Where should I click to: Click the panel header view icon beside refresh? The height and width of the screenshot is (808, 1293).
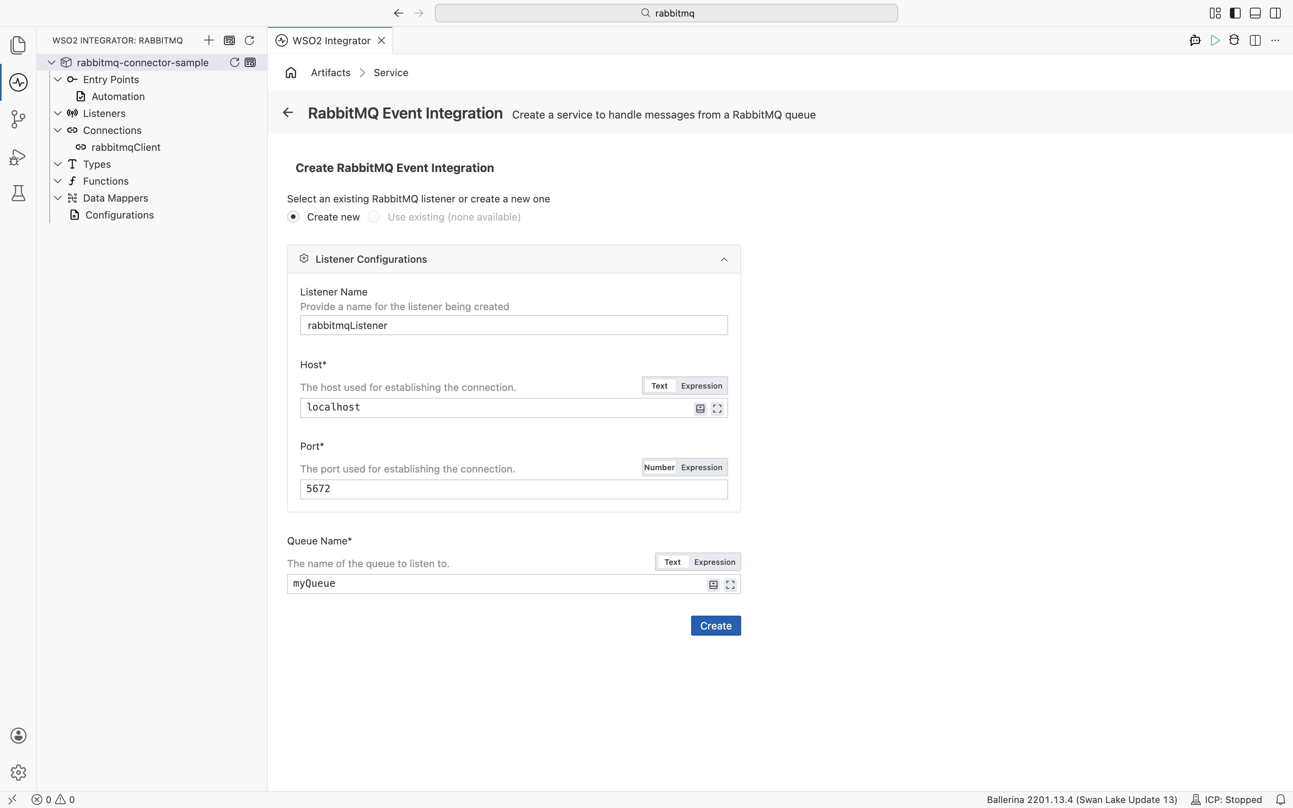[229, 40]
